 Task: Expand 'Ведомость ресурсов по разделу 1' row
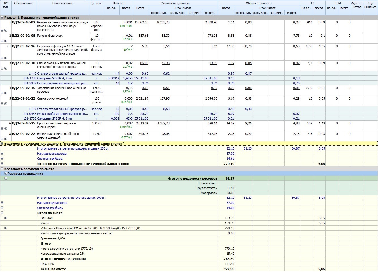[2, 144]
